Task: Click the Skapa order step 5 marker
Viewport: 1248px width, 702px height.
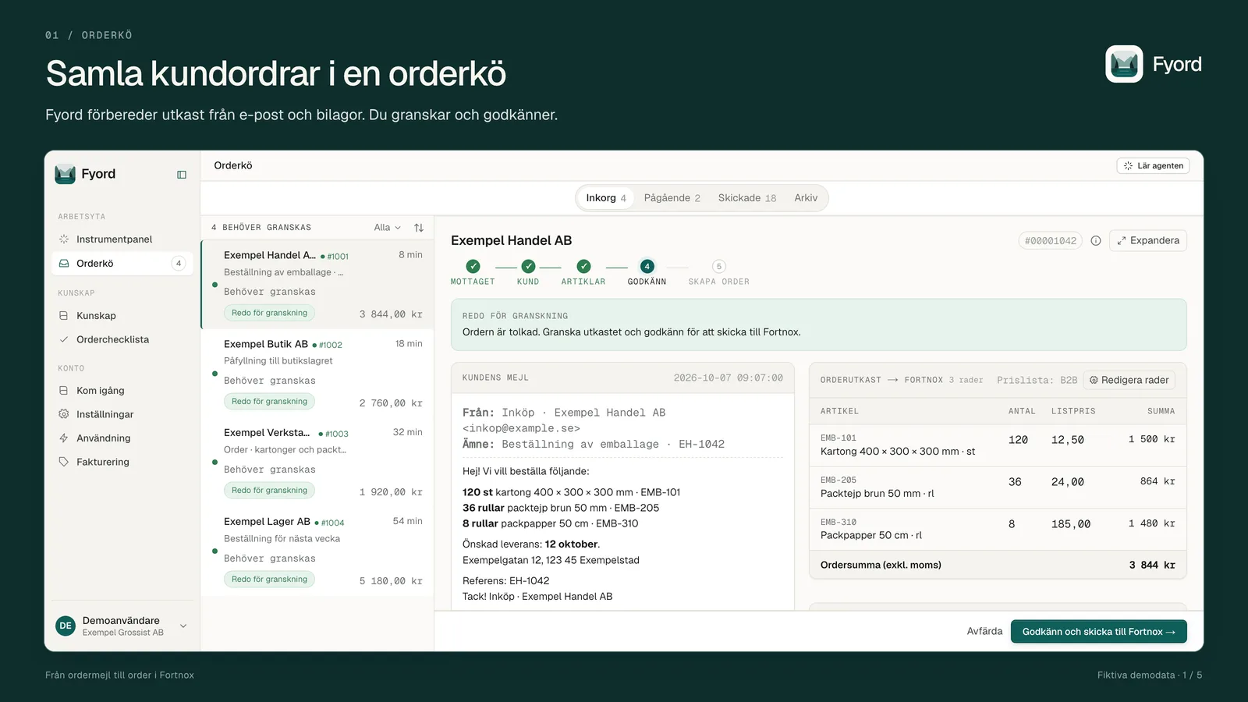Action: (719, 266)
